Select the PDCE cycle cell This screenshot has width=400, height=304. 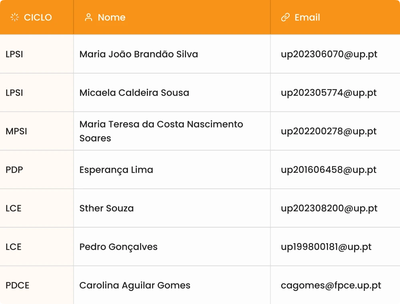coord(18,285)
